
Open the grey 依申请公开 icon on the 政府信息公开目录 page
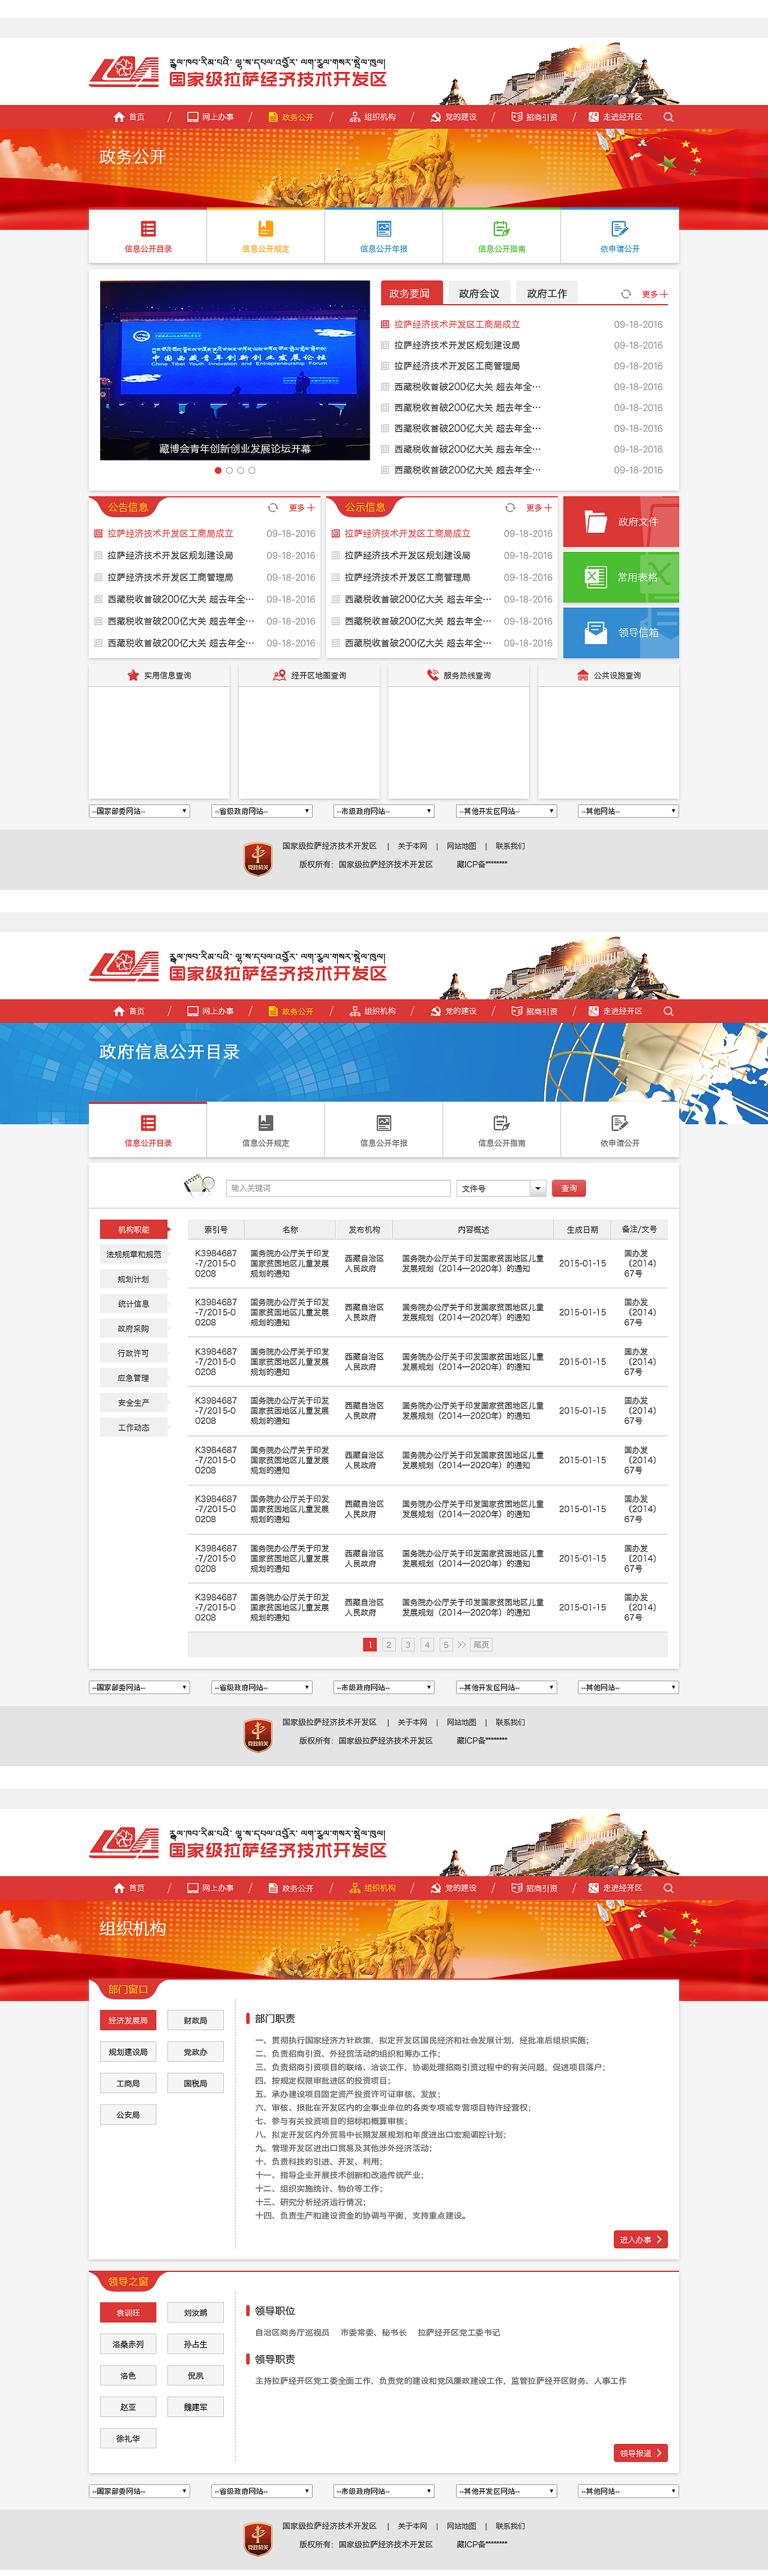point(620,1123)
